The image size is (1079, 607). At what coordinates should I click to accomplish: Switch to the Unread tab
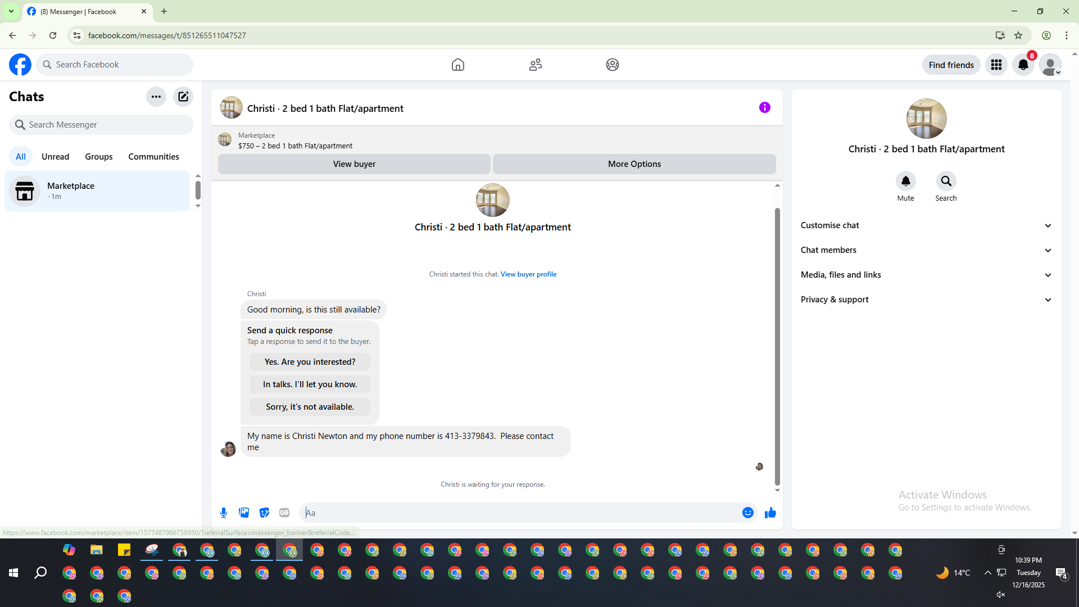(56, 157)
